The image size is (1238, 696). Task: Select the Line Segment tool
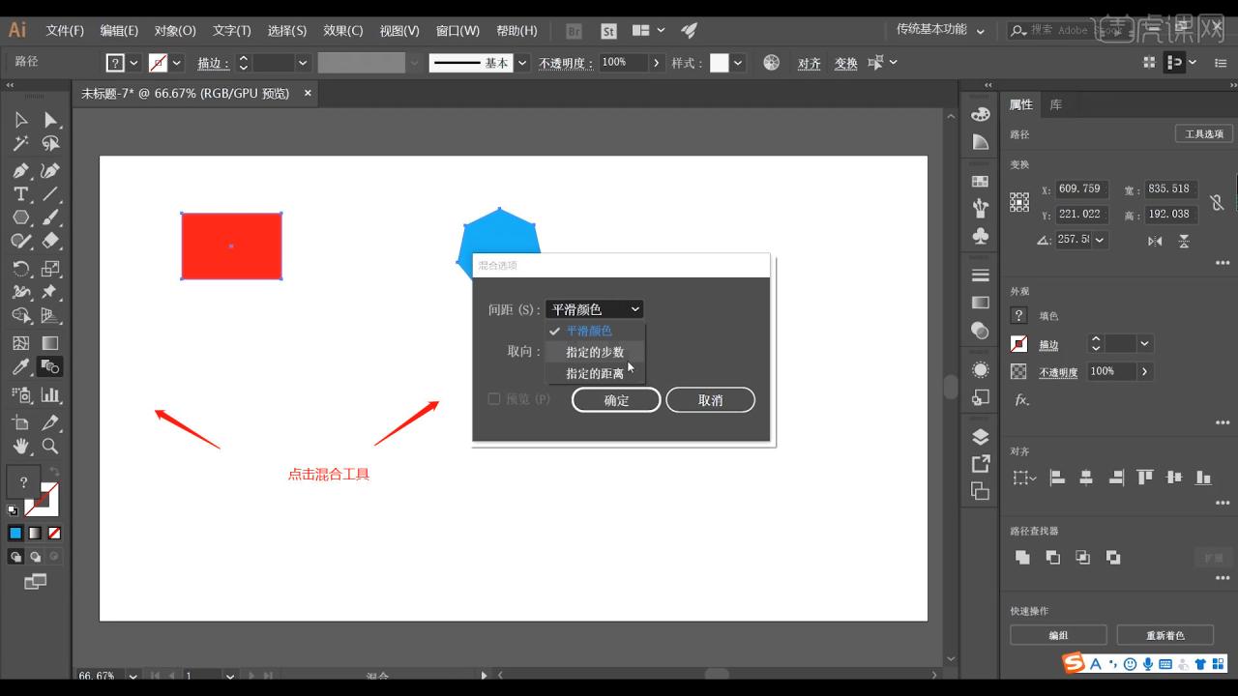click(x=50, y=193)
